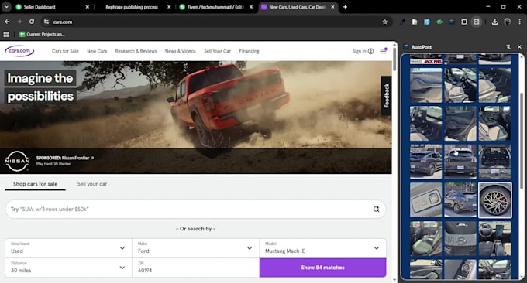The height and width of the screenshot is (283, 527).
Task: Click the profile avatar icon in toolbar
Action: pos(507,22)
